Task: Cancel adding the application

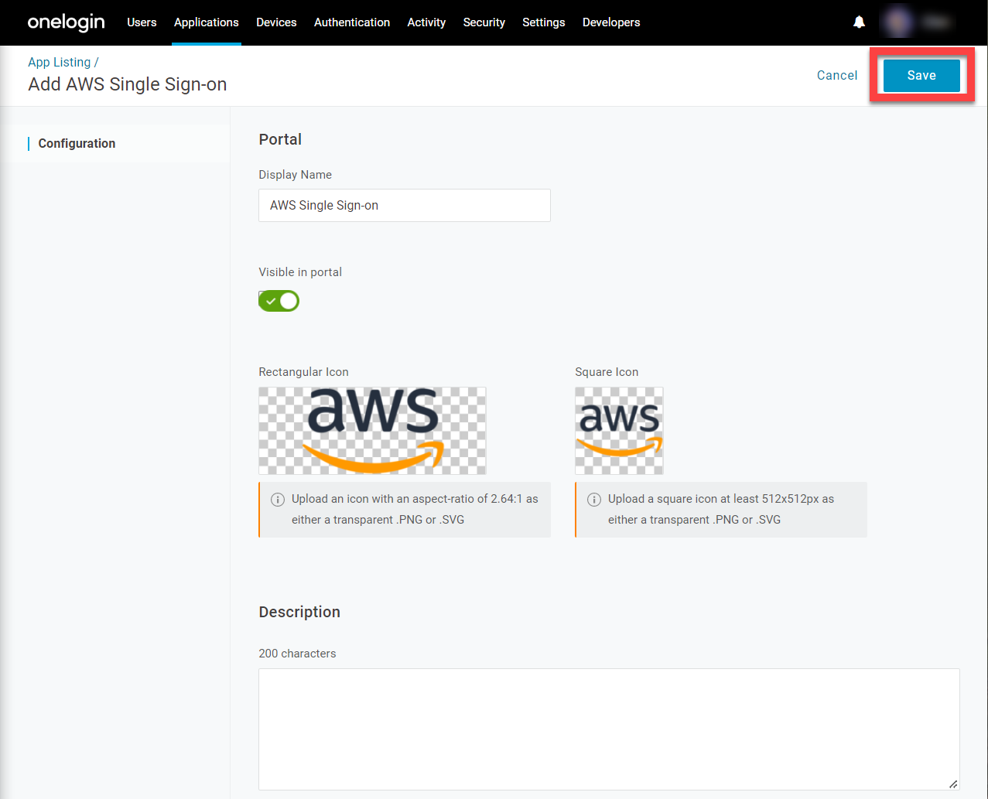Action: tap(836, 75)
